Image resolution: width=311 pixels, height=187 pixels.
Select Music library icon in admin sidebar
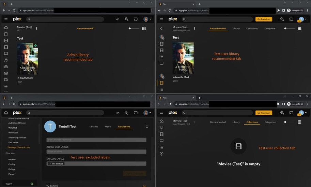(x=6, y=60)
